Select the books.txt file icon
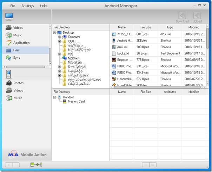This screenshot has width=212, height=172. pos(114,53)
